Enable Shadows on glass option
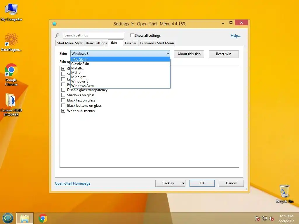Image resolution: width=299 pixels, height=224 pixels. (x=63, y=95)
